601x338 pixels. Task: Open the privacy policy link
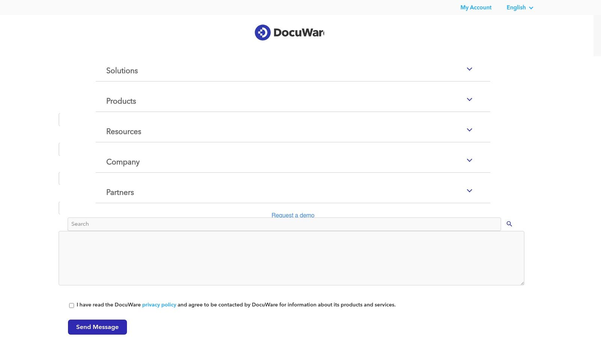(159, 305)
